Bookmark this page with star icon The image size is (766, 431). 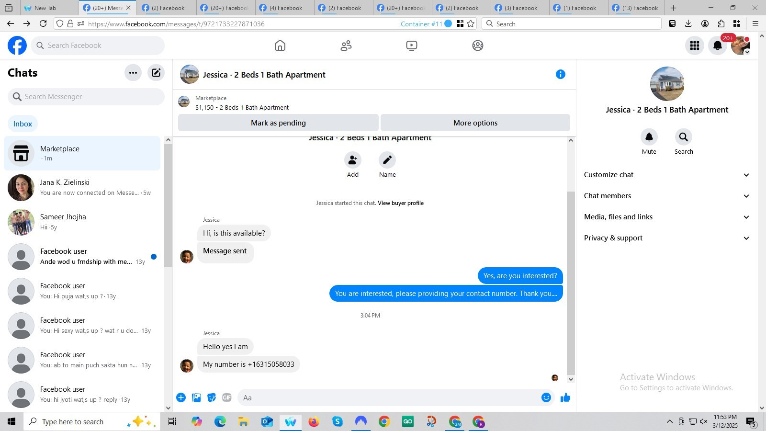click(471, 23)
